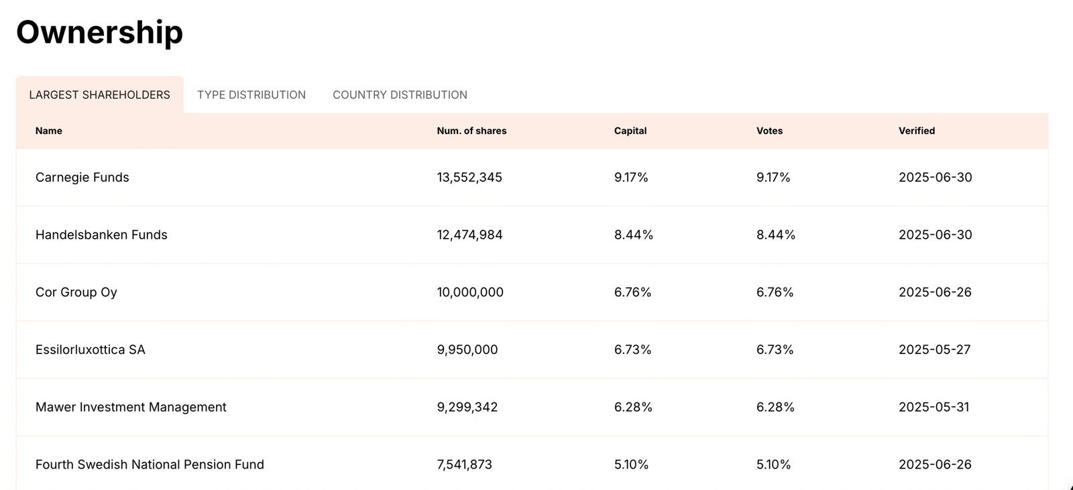
Task: Click the share count 12,474,984
Action: pyautogui.click(x=469, y=235)
